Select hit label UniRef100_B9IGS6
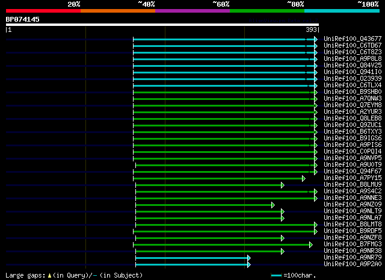The width and height of the screenshot is (385, 280). pos(353,138)
